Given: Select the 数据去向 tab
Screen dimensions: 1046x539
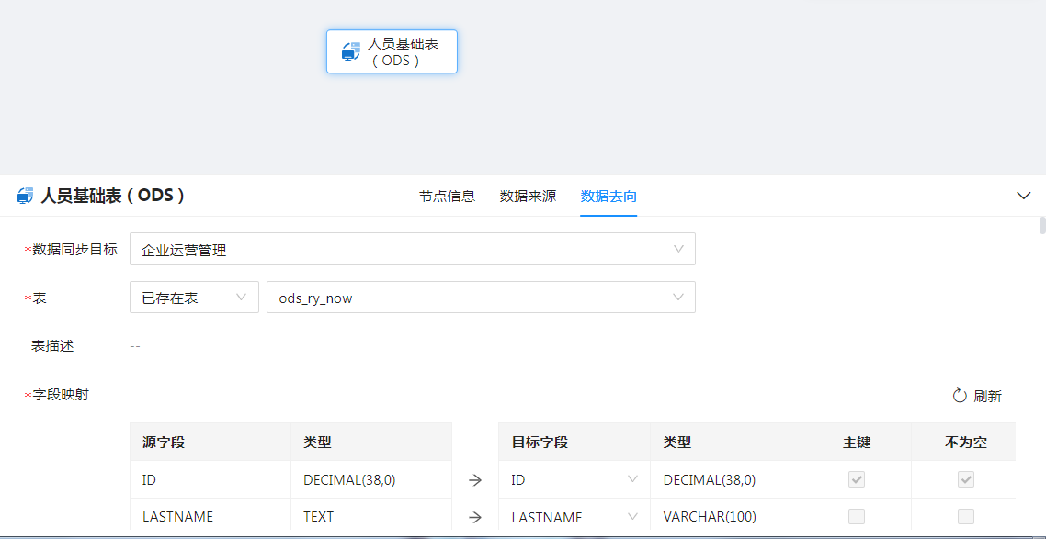Looking at the screenshot, I should coord(608,197).
